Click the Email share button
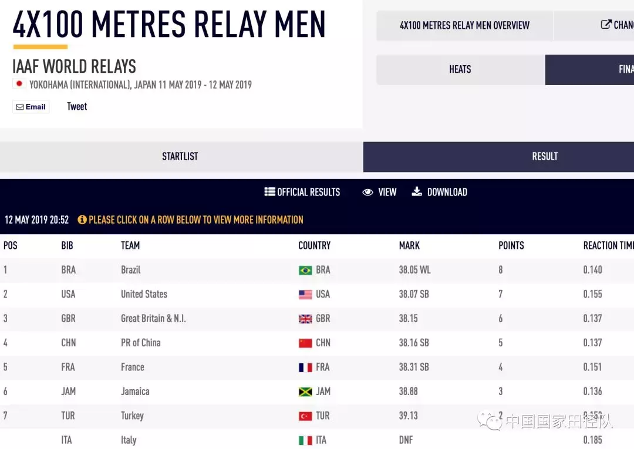Screen dimensions: 634x449 click(31, 107)
